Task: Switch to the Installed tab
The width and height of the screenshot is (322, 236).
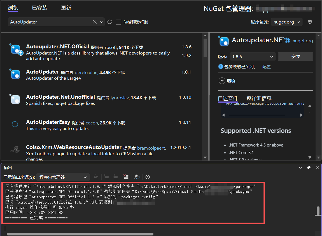Action: pyautogui.click(x=39, y=8)
